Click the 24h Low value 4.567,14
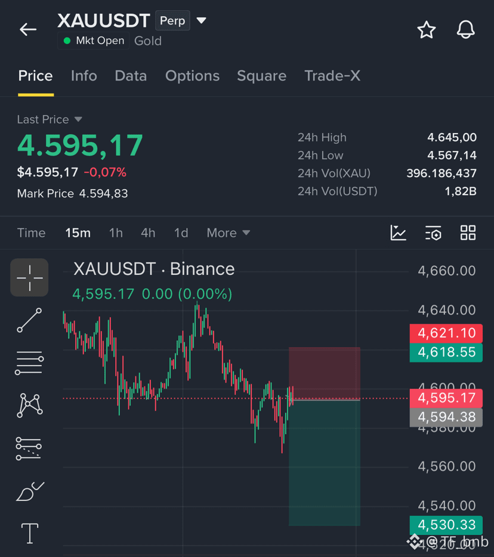This screenshot has width=494, height=557. tap(452, 156)
